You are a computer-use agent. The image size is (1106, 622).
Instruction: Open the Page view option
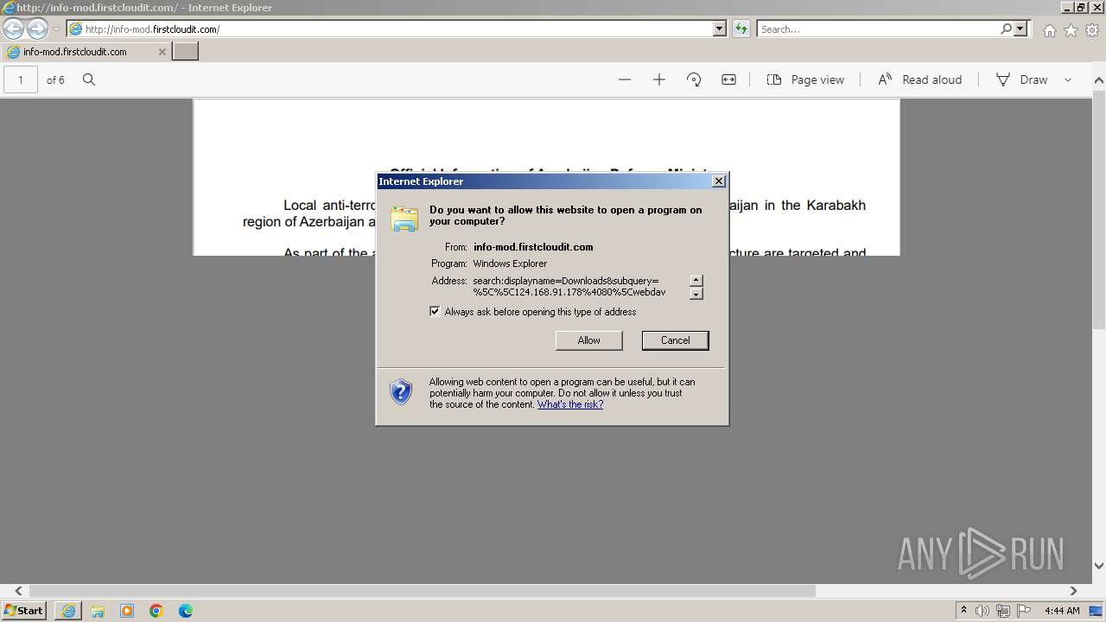click(x=805, y=79)
